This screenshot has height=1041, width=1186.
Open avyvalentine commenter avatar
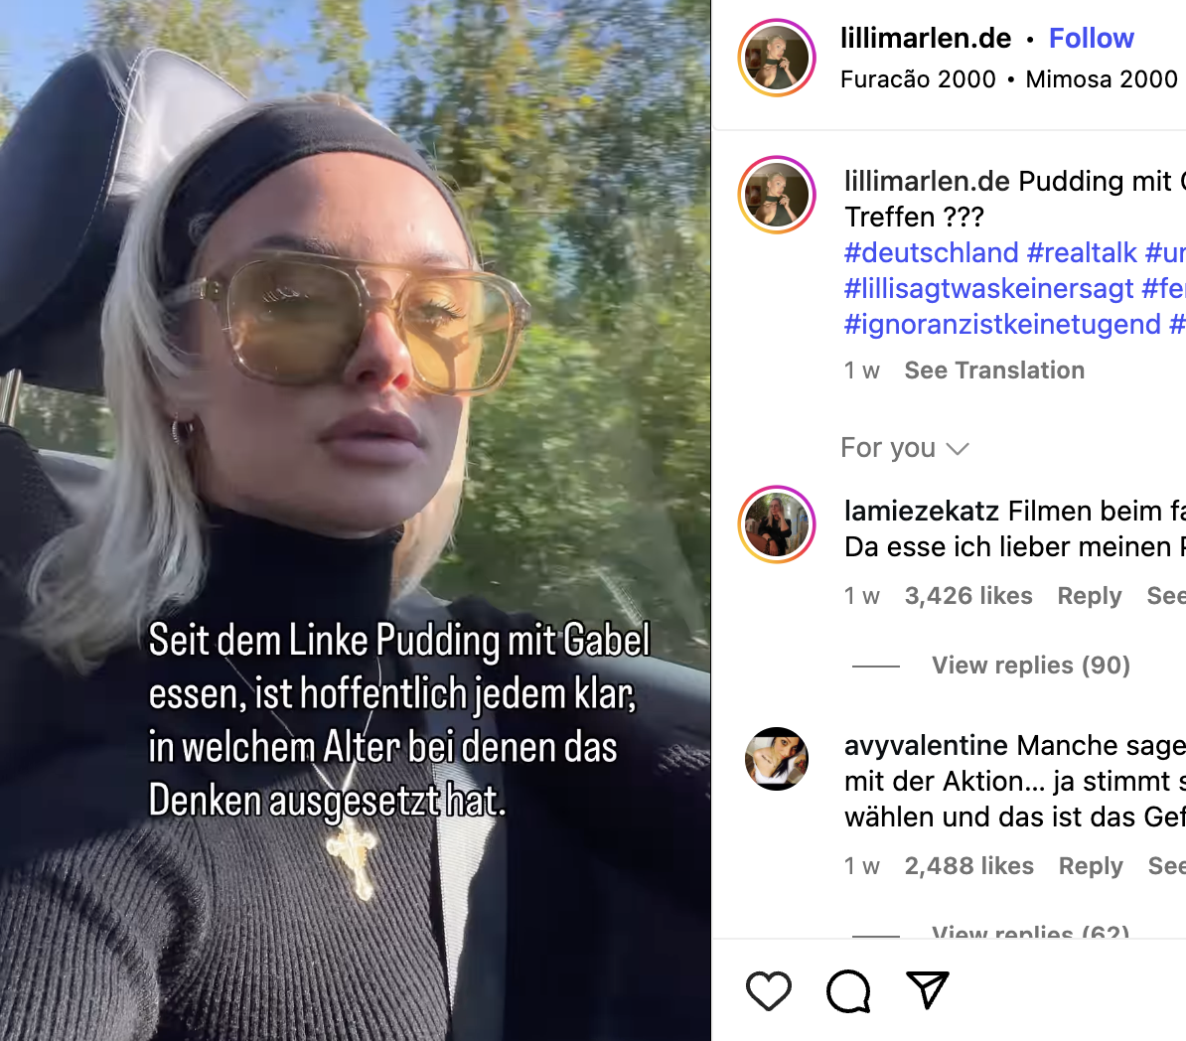pos(777,759)
